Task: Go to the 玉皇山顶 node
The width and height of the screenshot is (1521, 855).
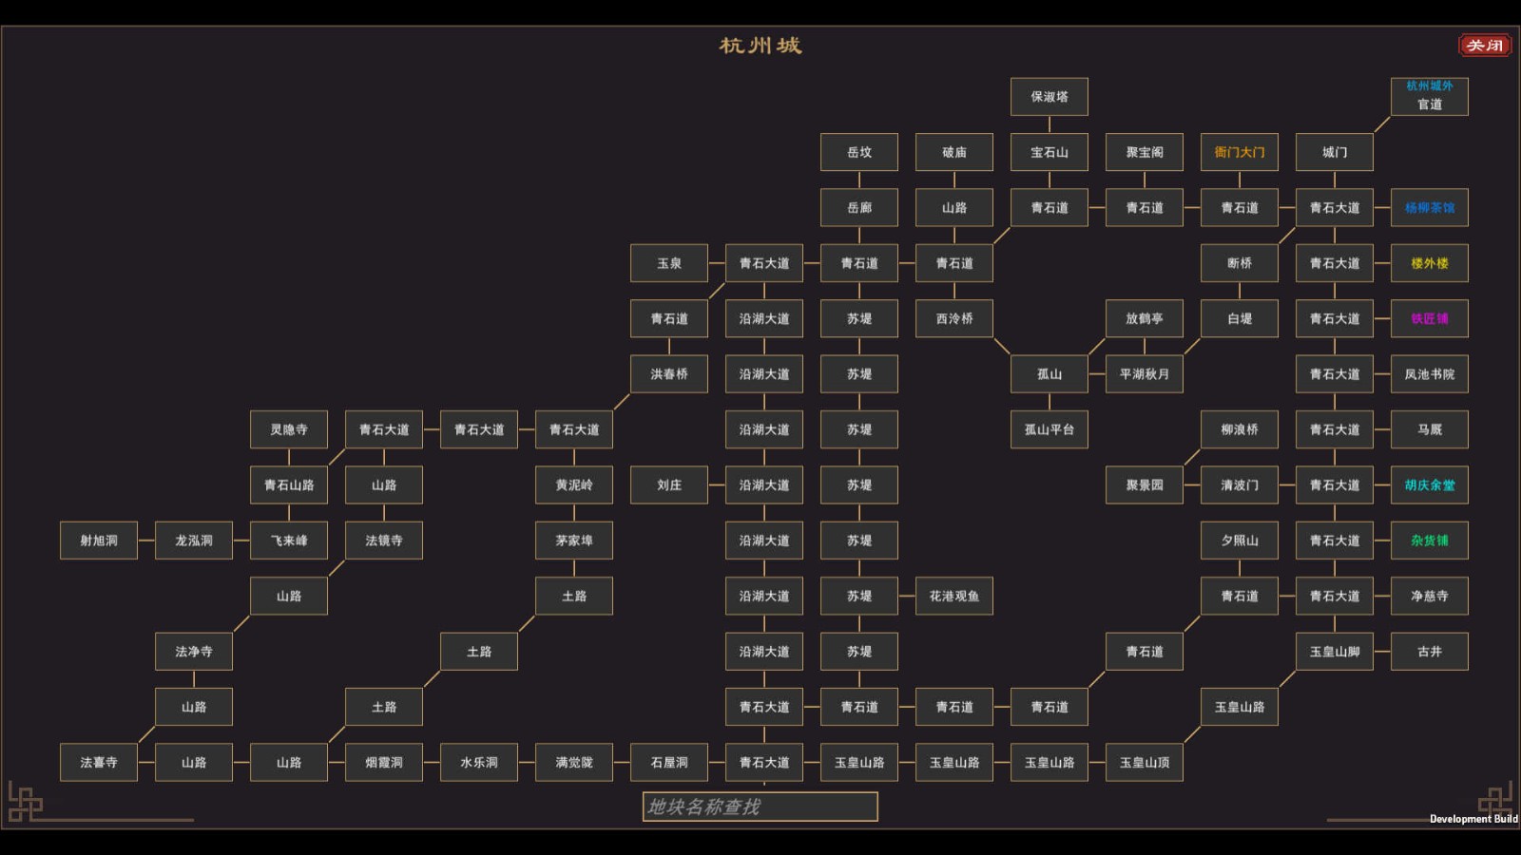Action: (x=1144, y=763)
